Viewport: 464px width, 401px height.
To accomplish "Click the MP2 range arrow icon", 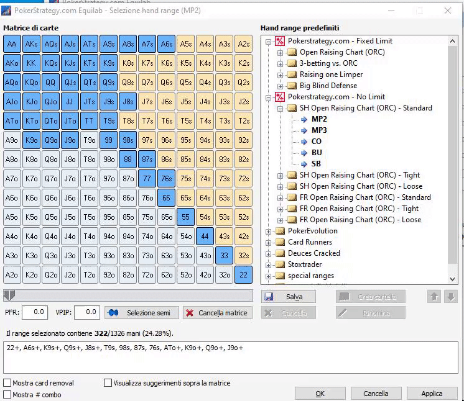I will coord(304,119).
